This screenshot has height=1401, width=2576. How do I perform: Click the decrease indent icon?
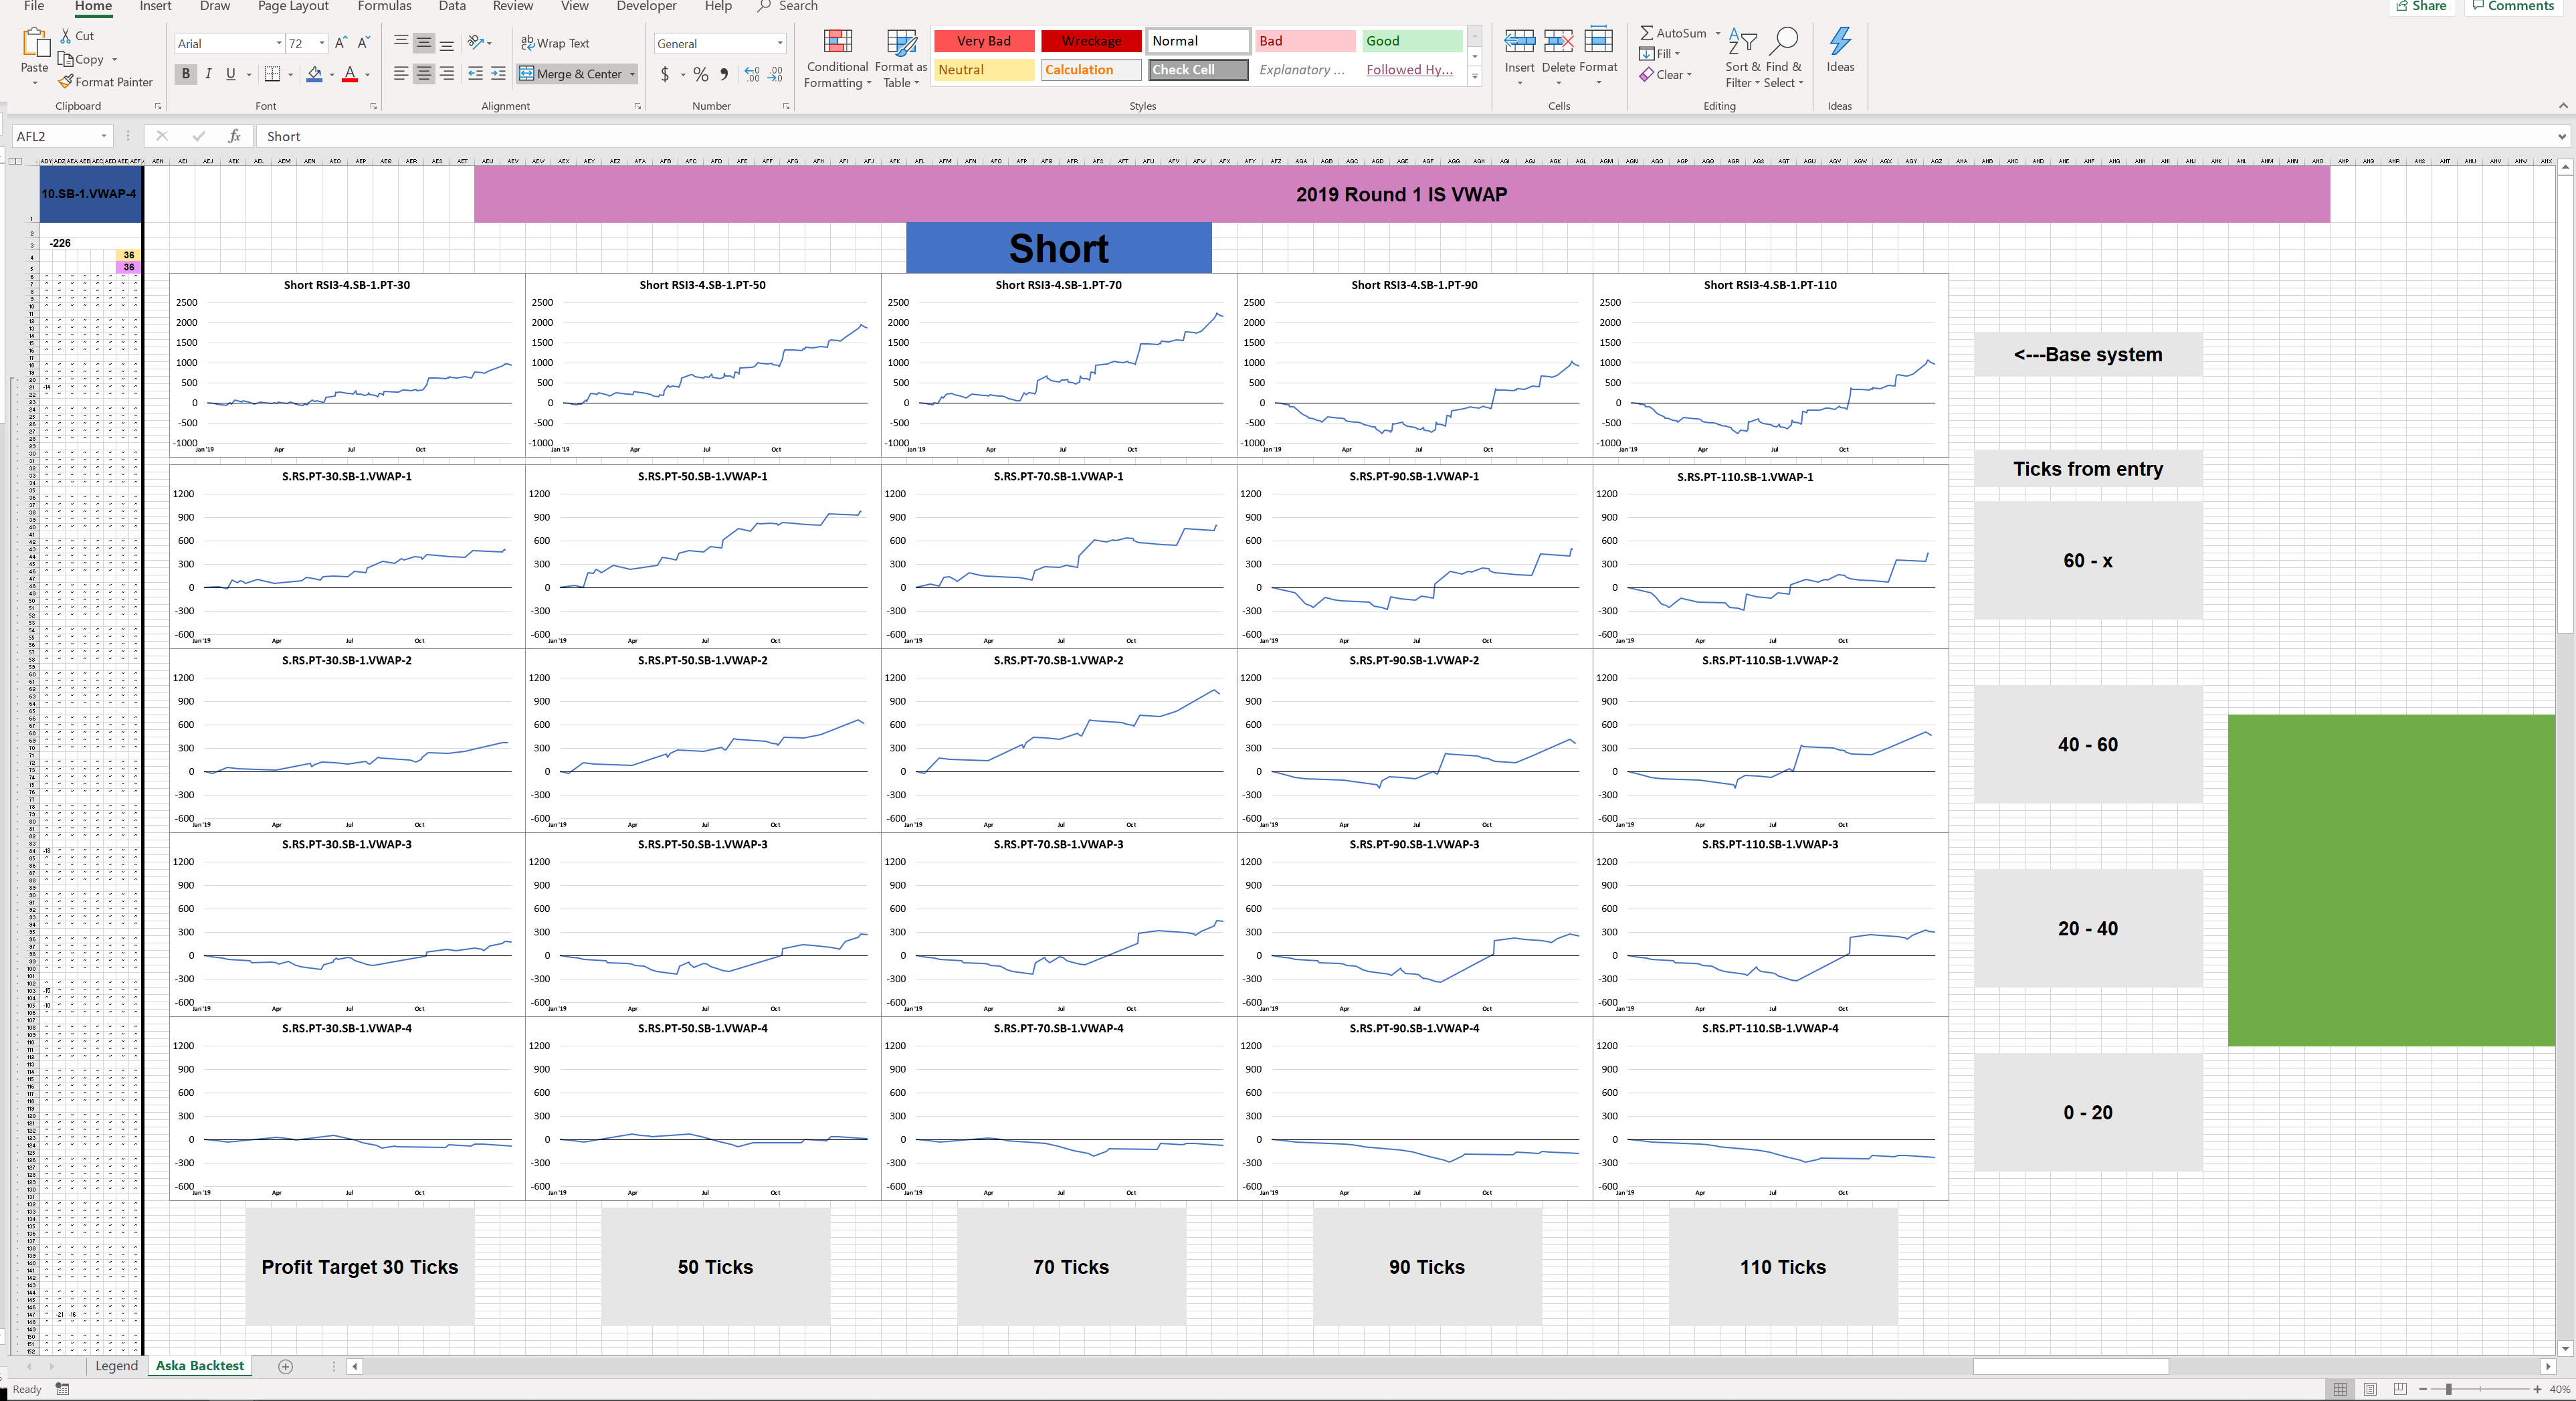pos(475,74)
